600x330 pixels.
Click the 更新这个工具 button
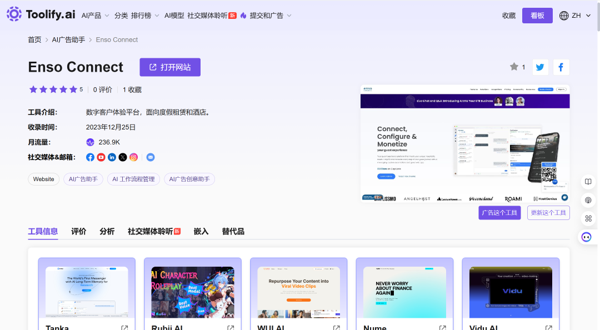pos(548,213)
